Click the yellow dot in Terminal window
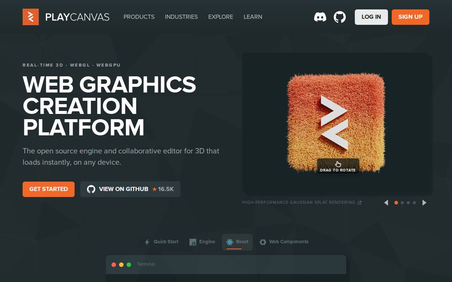The image size is (452, 282). click(x=121, y=265)
